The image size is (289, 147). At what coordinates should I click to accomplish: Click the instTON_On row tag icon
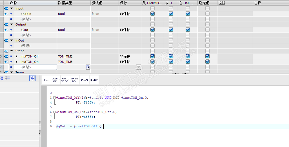(x=6, y=62)
